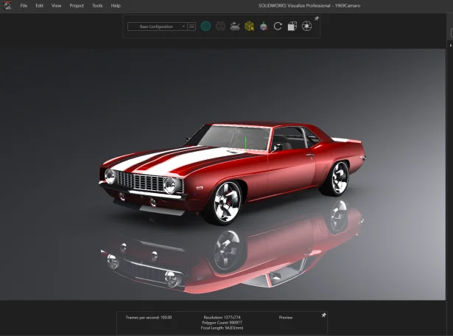The image size is (453, 336).
Task: Open the Project menu
Action: [77, 5]
